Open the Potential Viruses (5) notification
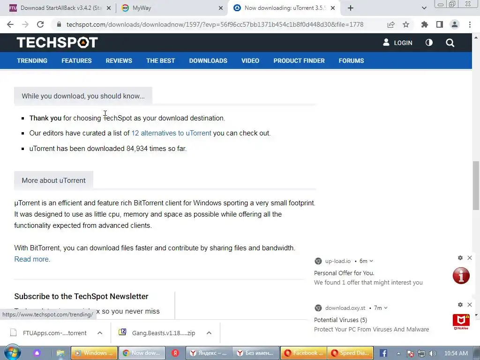 pyautogui.click(x=340, y=320)
